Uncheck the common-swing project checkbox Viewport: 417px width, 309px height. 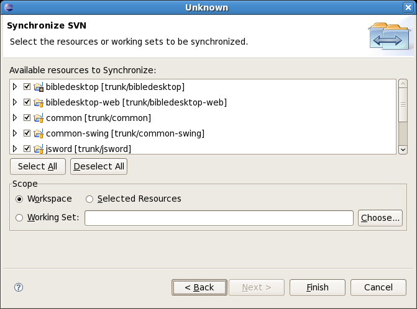pos(27,133)
